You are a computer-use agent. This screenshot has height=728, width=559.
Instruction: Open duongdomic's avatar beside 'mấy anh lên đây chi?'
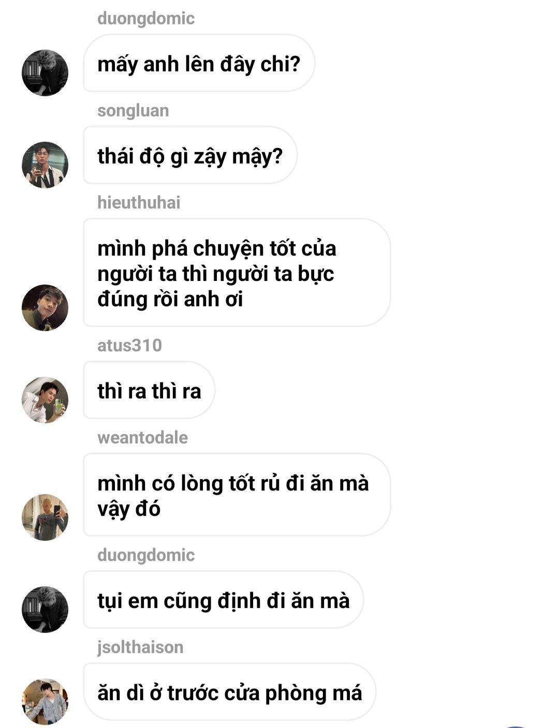(45, 72)
